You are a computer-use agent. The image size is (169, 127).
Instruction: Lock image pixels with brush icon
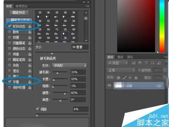point(124,78)
